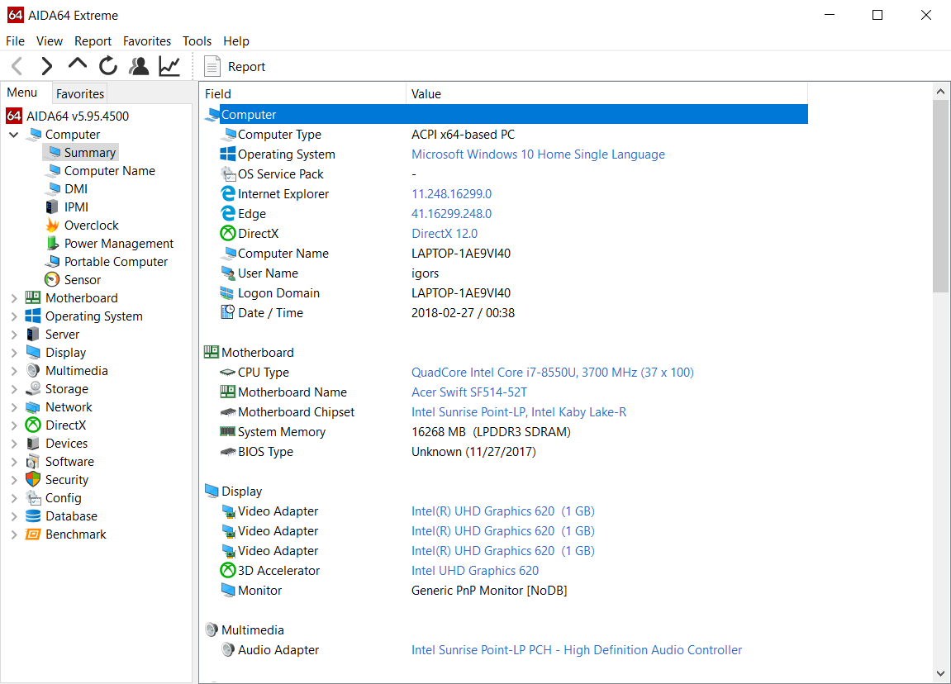This screenshot has height=684, width=951.
Task: Select the Network icon in tree
Action: click(33, 407)
